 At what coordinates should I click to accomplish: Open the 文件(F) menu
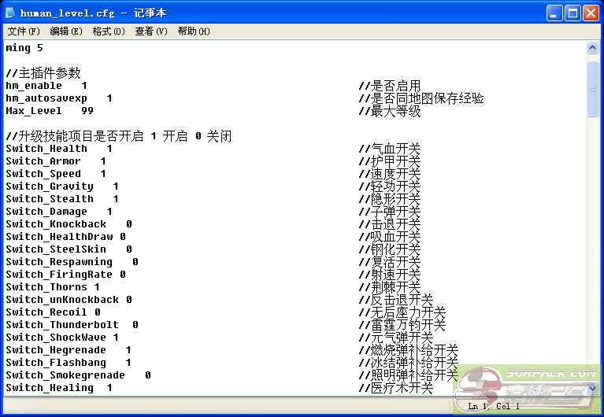click(23, 31)
